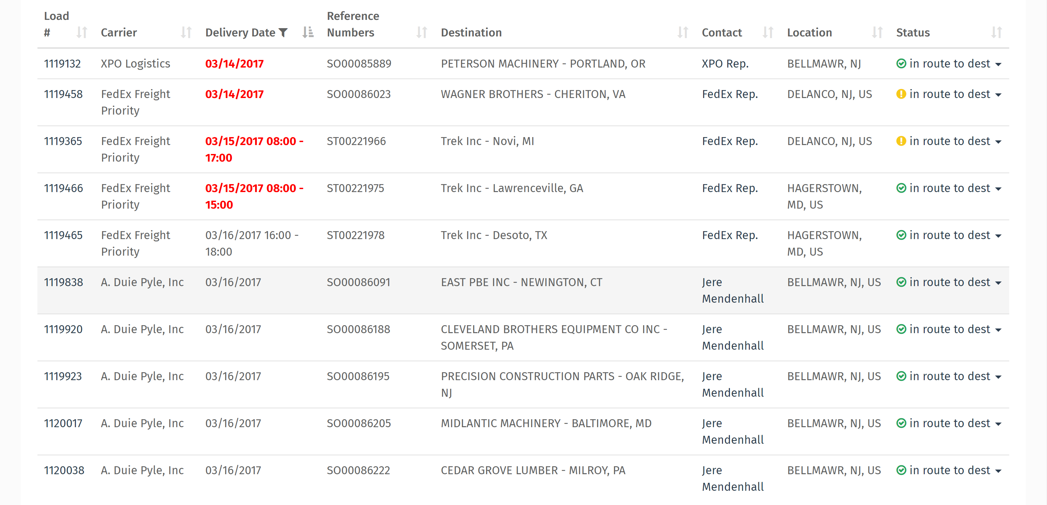
Task: Click the Delivery Date sort icon
Action: pos(308,32)
